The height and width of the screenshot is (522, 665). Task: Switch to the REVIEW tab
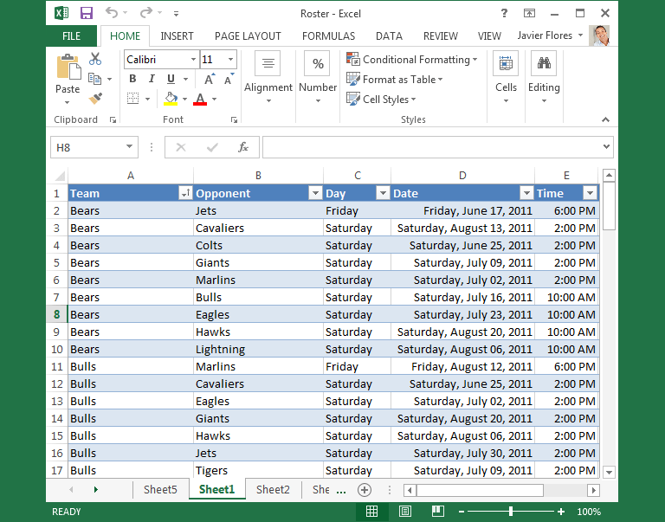pos(441,36)
